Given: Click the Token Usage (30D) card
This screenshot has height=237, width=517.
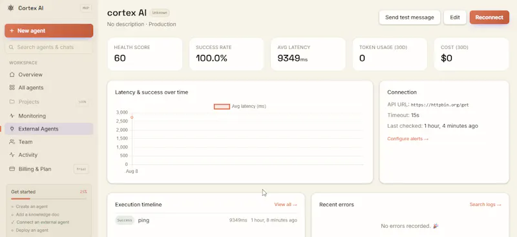Looking at the screenshot, I should (x=390, y=54).
